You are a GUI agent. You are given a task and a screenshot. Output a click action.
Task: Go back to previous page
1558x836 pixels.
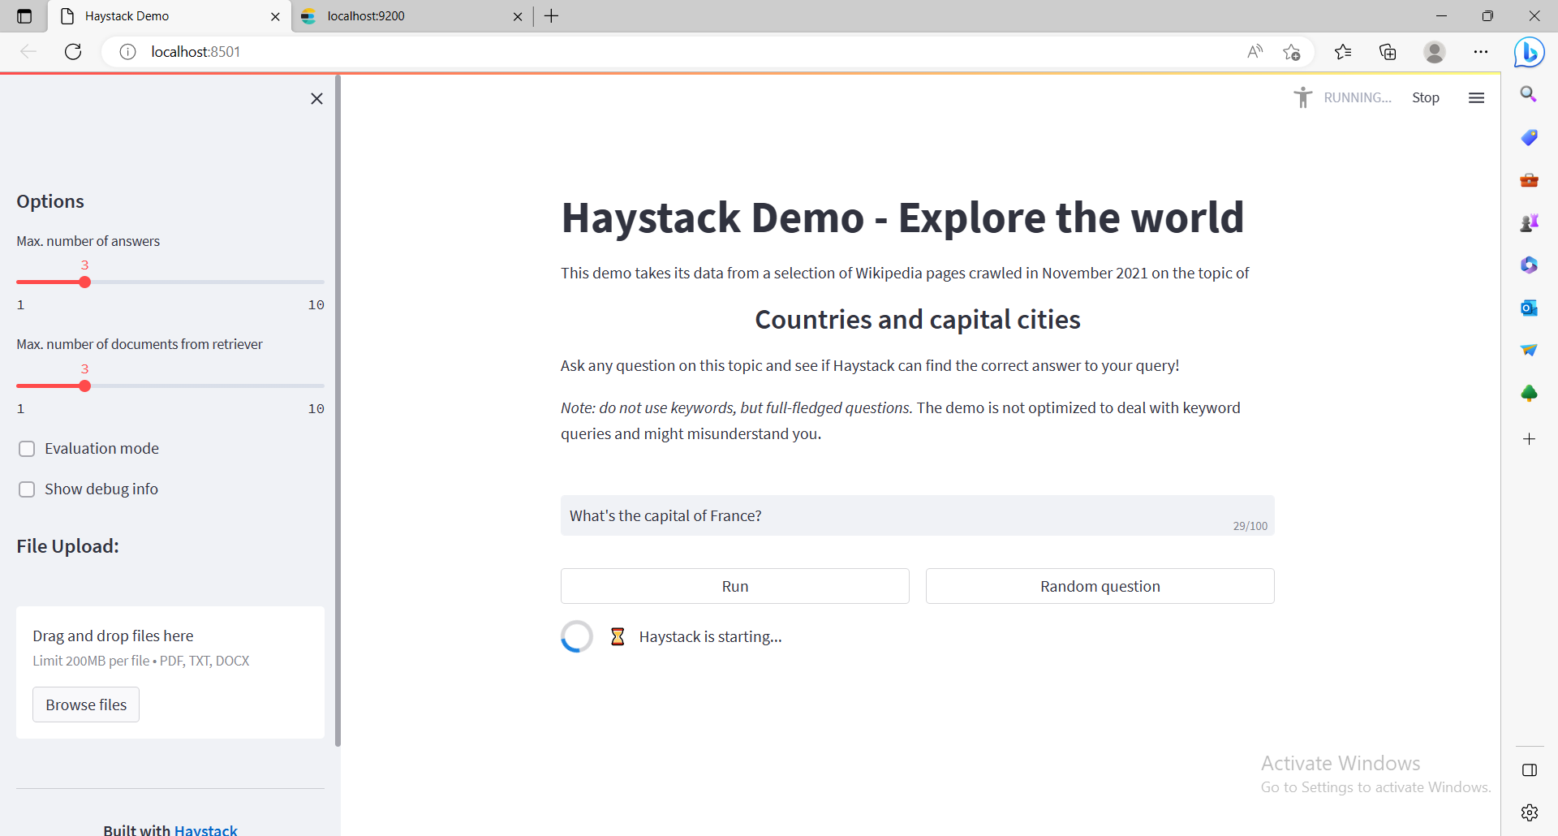tap(28, 52)
